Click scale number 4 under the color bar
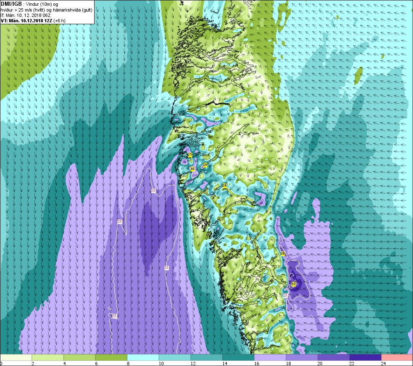This screenshot has width=413, height=366. pyautogui.click(x=64, y=364)
